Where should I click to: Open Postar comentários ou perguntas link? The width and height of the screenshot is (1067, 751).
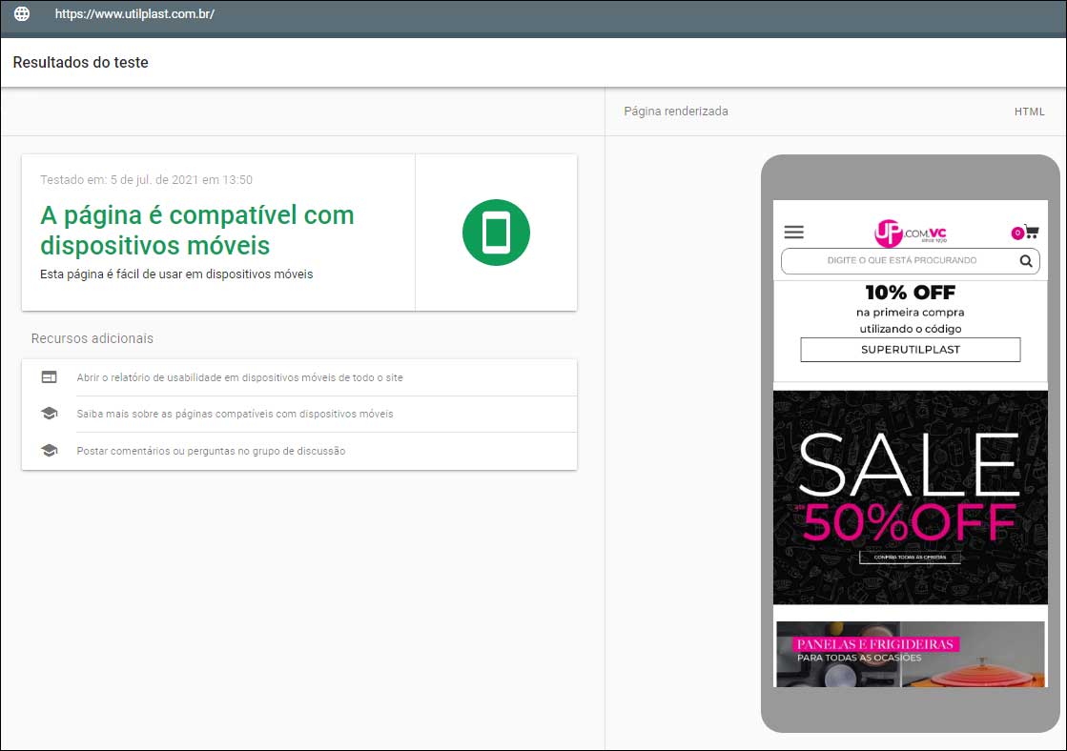click(211, 451)
